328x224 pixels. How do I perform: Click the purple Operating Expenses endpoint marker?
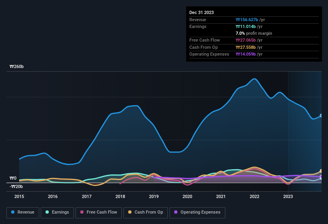click(321, 177)
